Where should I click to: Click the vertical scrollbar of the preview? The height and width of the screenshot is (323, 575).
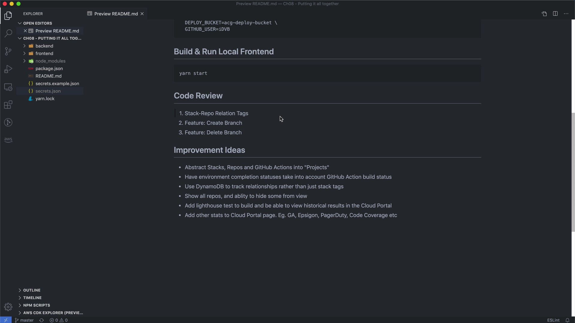(573, 172)
